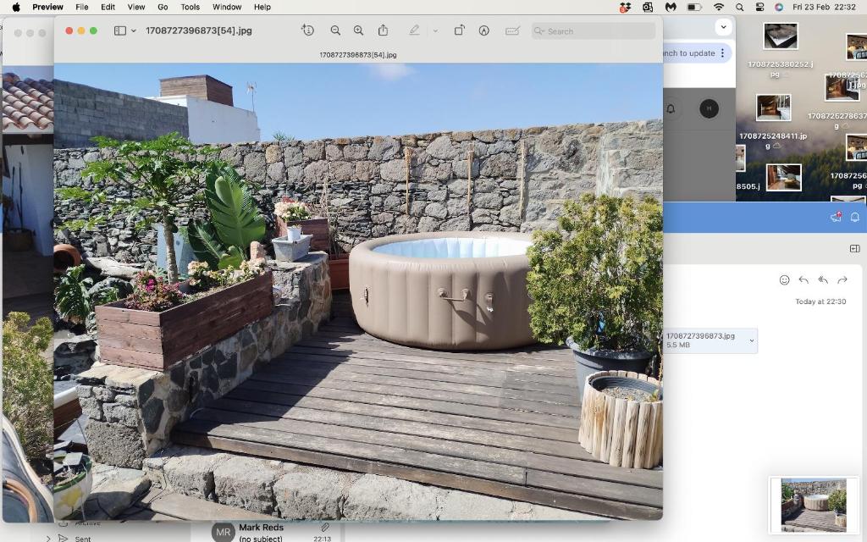The image size is (867, 542).
Task: Open the View menu
Action: [136, 7]
